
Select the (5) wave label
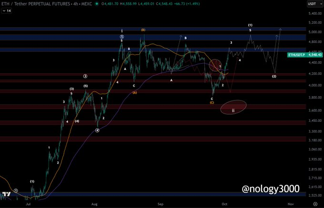(86, 86)
